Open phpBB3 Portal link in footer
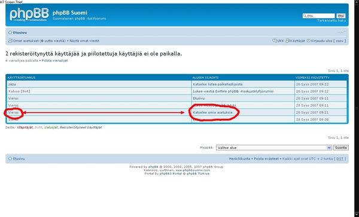Viewport: 359px width, 217px height. tap(171, 173)
